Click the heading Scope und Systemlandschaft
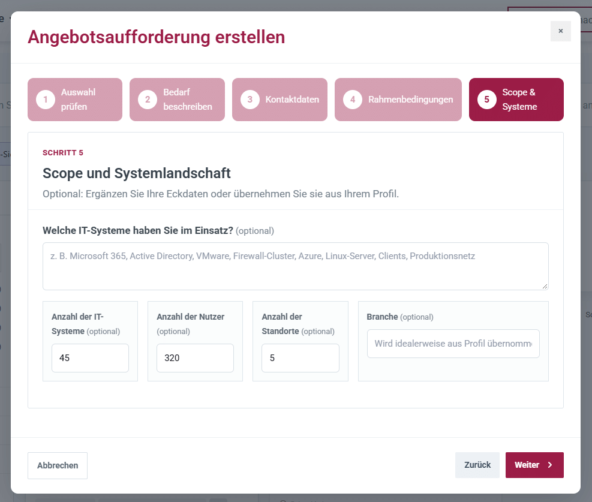592x502 pixels. click(136, 173)
